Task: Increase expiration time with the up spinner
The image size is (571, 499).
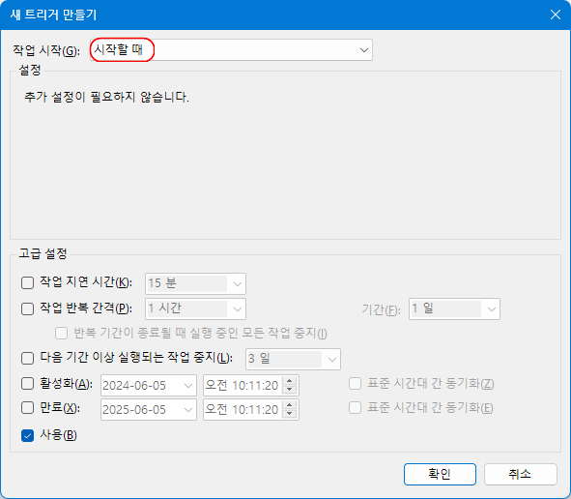Action: pyautogui.click(x=290, y=405)
